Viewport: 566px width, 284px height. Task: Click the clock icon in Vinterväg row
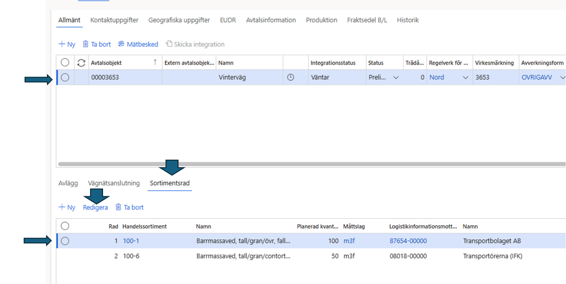tap(291, 77)
